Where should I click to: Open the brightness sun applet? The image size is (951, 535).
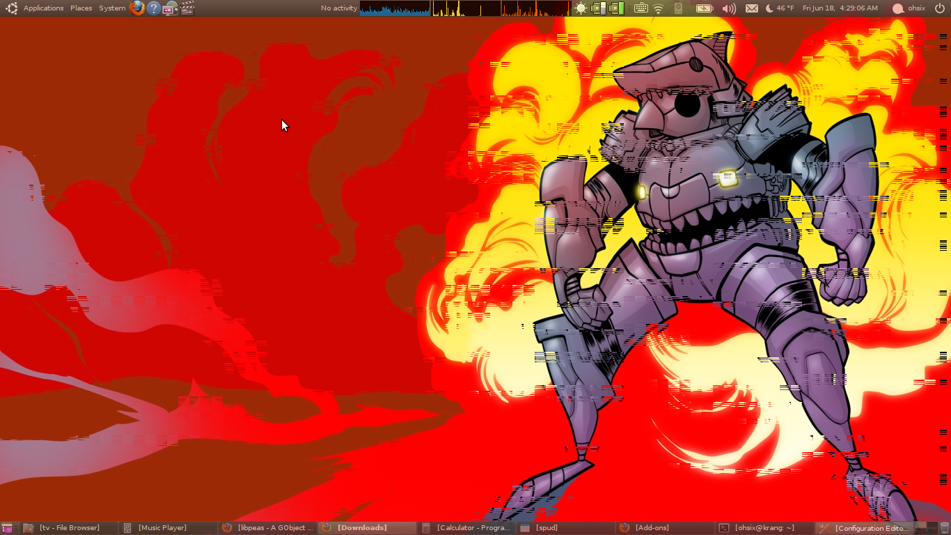[581, 8]
